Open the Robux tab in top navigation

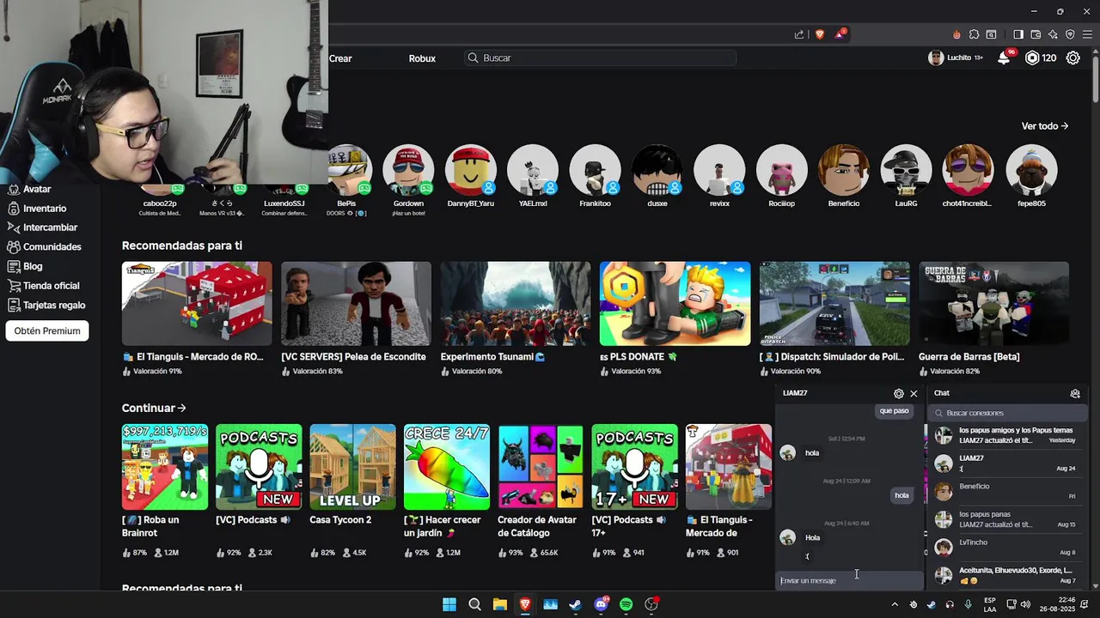coord(422,58)
